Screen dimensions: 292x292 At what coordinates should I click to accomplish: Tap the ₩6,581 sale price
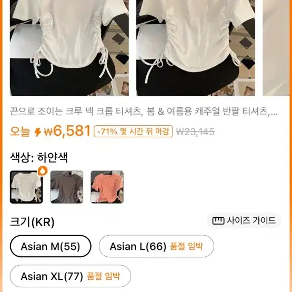point(67,131)
